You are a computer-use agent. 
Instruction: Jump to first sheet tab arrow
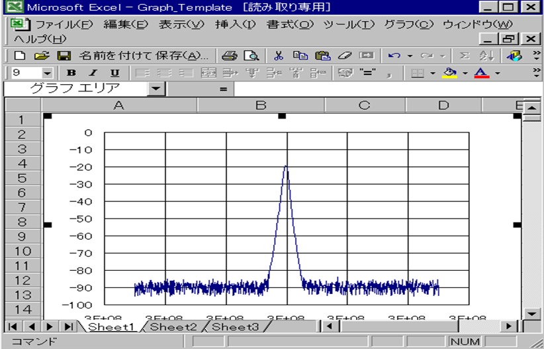click(x=13, y=326)
